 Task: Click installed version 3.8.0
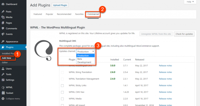pos(113,66)
